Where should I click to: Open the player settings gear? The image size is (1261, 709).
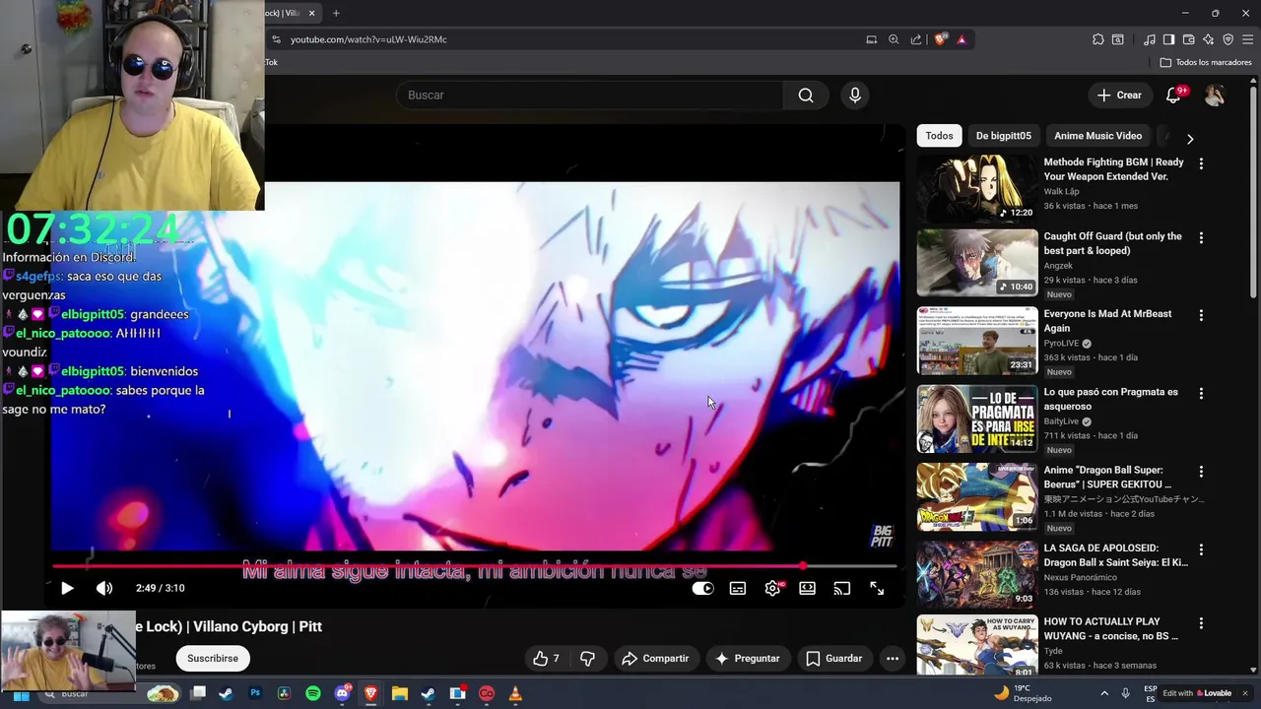[773, 588]
